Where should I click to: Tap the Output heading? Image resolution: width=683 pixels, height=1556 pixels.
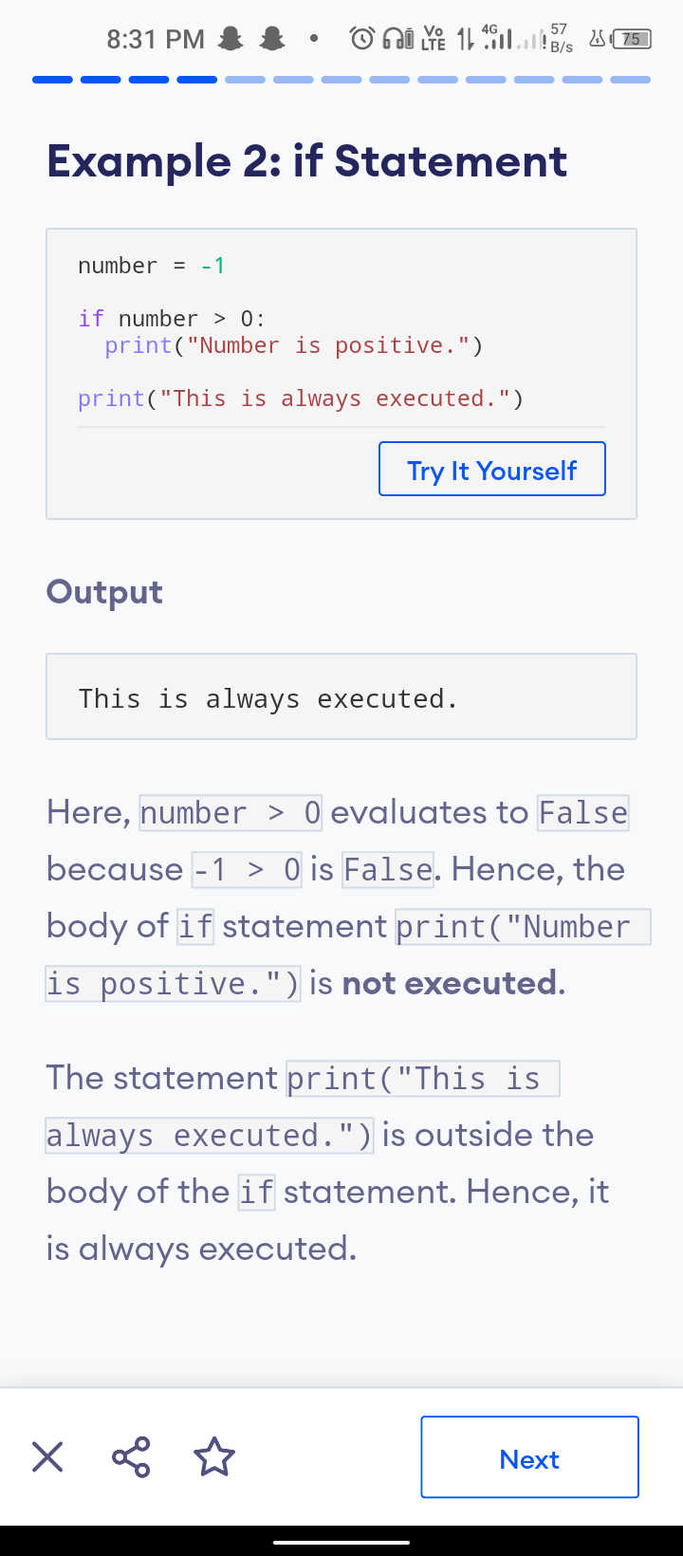pyautogui.click(x=104, y=592)
